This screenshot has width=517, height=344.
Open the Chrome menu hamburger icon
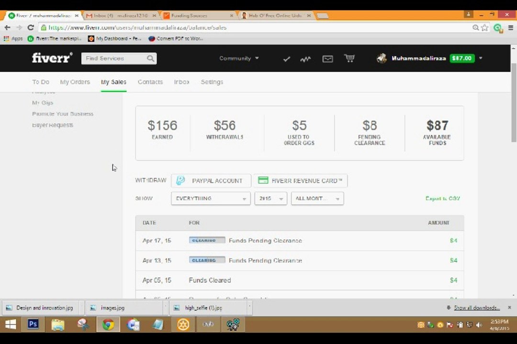pyautogui.click(x=510, y=28)
